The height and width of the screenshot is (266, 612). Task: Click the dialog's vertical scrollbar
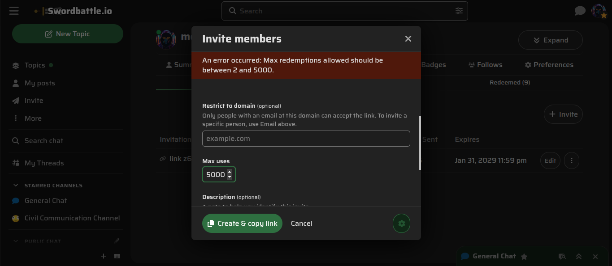420,143
